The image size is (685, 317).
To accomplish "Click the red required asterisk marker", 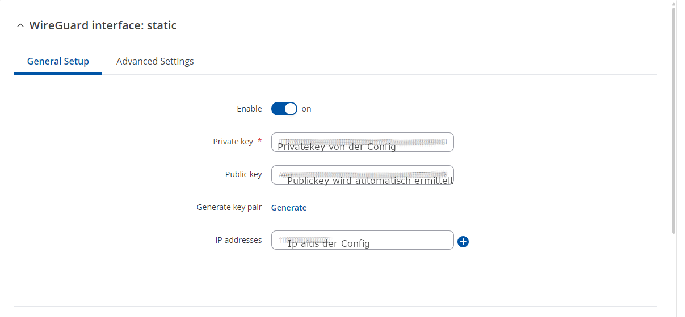I will click(x=260, y=141).
